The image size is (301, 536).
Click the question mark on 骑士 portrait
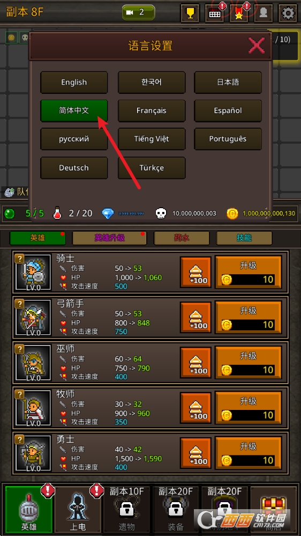pyautogui.click(x=19, y=259)
